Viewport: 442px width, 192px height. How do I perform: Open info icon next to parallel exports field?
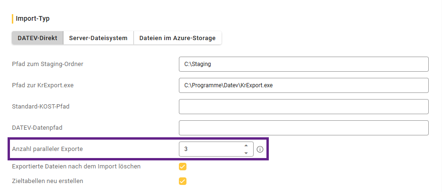click(x=260, y=149)
